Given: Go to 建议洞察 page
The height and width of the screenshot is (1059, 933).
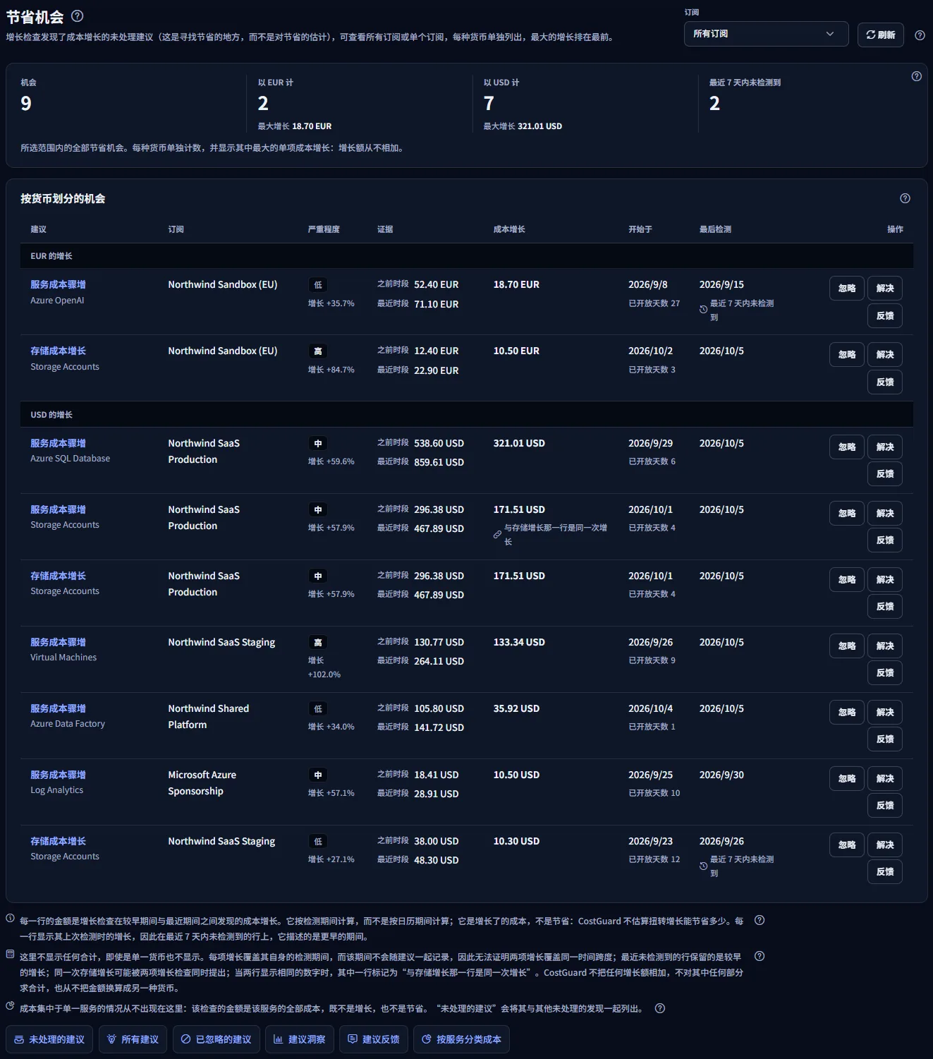Looking at the screenshot, I should point(300,1040).
